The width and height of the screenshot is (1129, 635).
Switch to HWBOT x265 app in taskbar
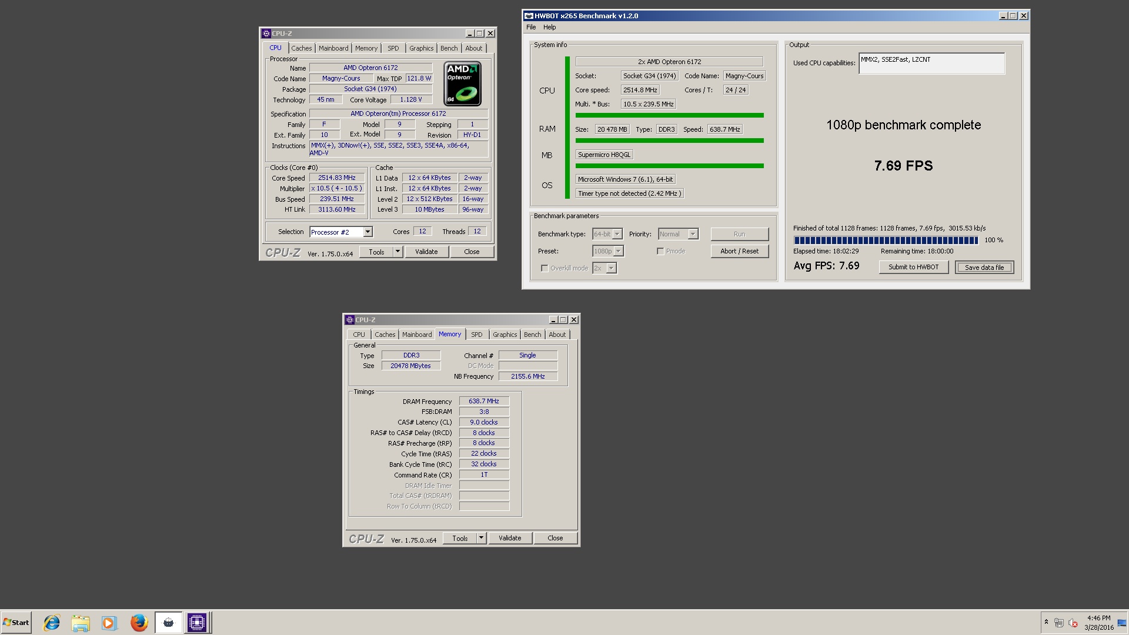(168, 623)
